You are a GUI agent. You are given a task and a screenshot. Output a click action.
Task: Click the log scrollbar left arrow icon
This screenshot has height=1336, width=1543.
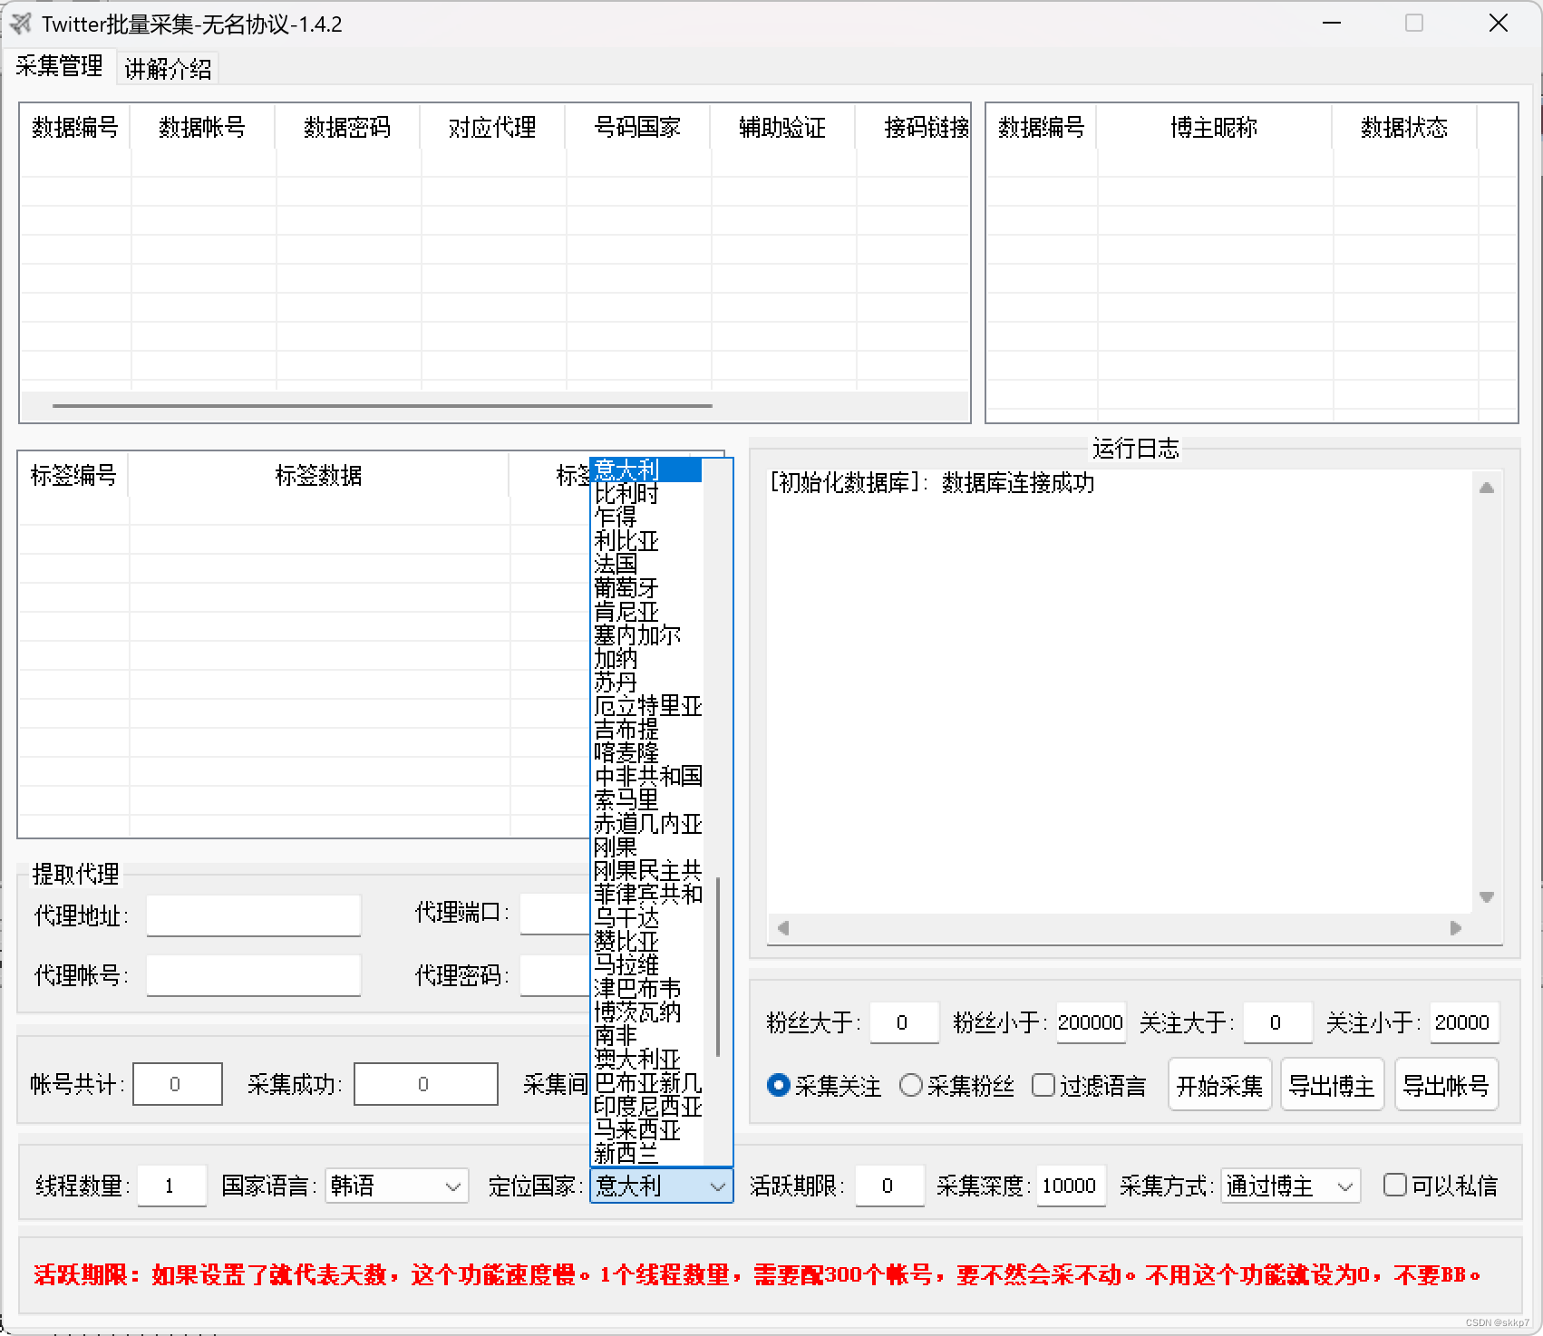point(781,928)
